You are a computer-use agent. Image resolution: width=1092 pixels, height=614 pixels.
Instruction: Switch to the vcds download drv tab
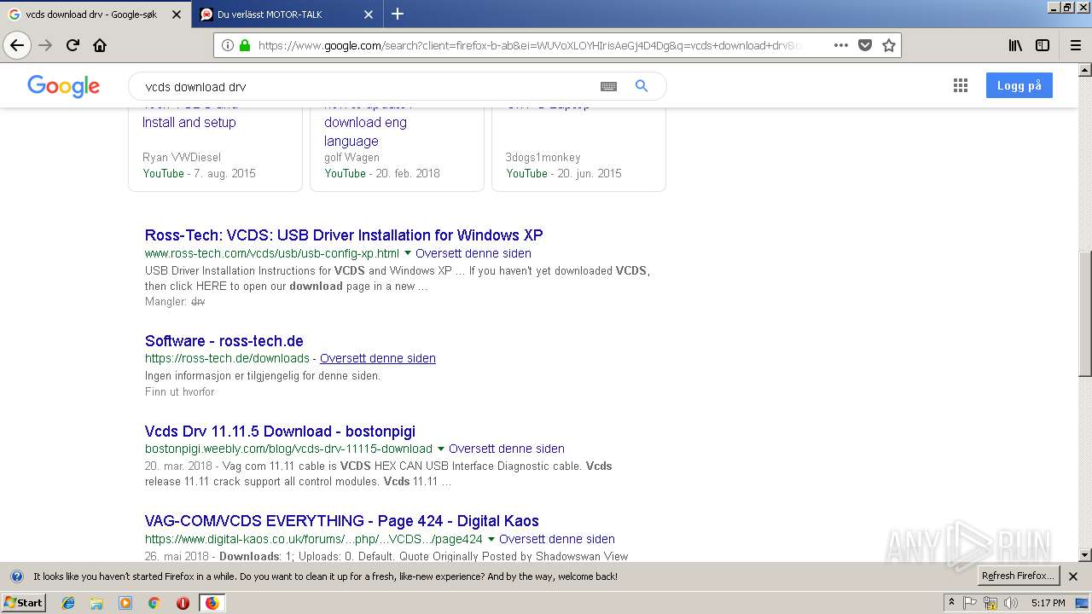[91, 14]
